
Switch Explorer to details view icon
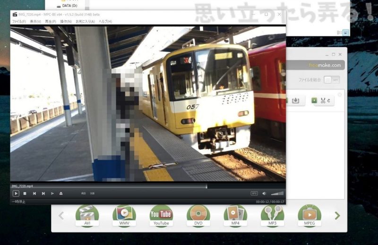point(339,33)
